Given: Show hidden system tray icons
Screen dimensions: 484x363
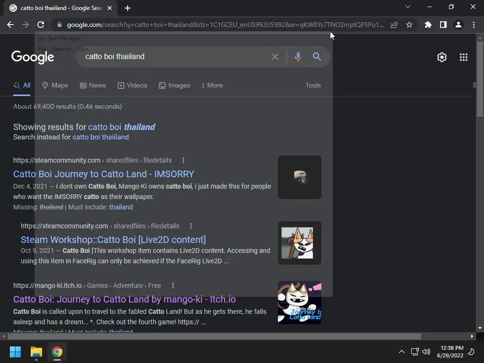Looking at the screenshot, I should pyautogui.click(x=402, y=352).
